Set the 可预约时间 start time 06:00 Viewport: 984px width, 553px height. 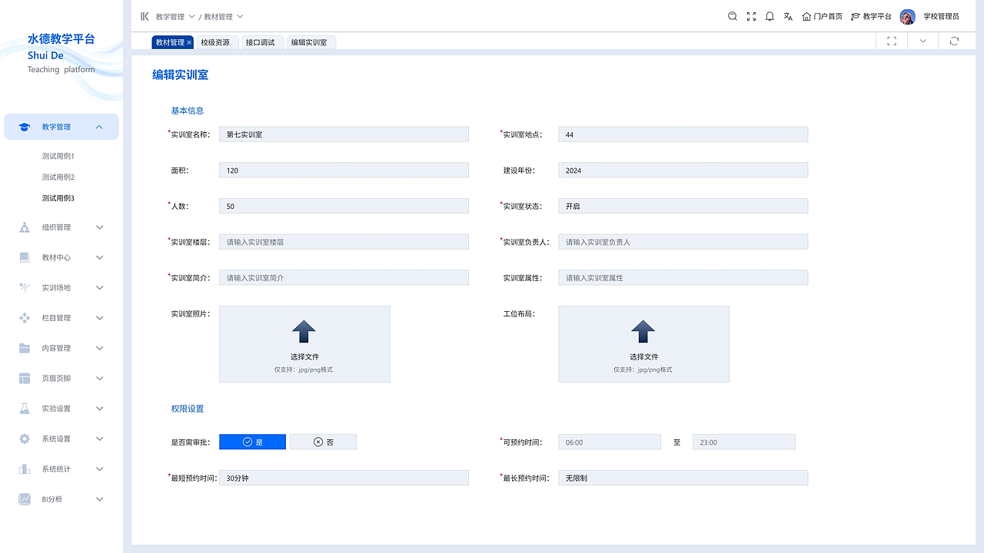(610, 442)
